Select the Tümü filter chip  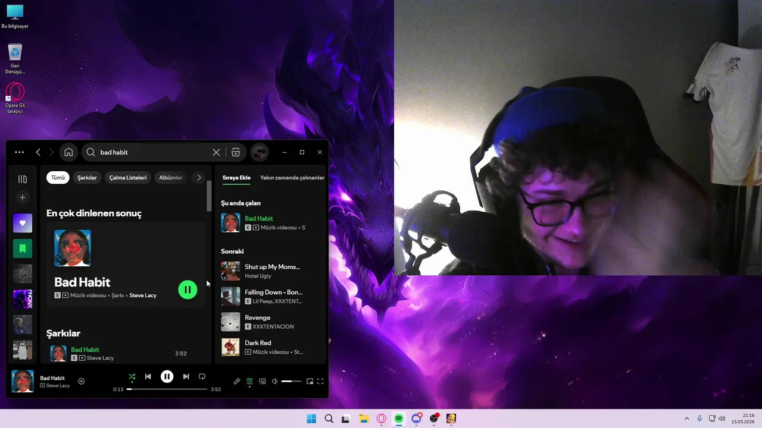(x=58, y=178)
